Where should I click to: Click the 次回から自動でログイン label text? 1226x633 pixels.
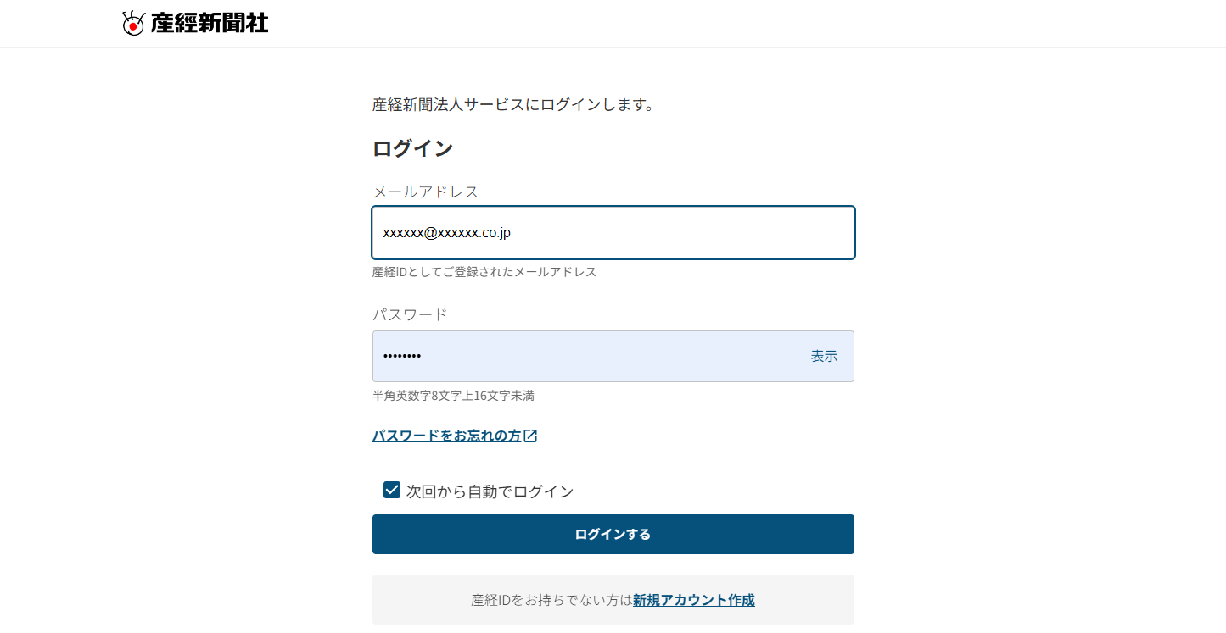(490, 491)
